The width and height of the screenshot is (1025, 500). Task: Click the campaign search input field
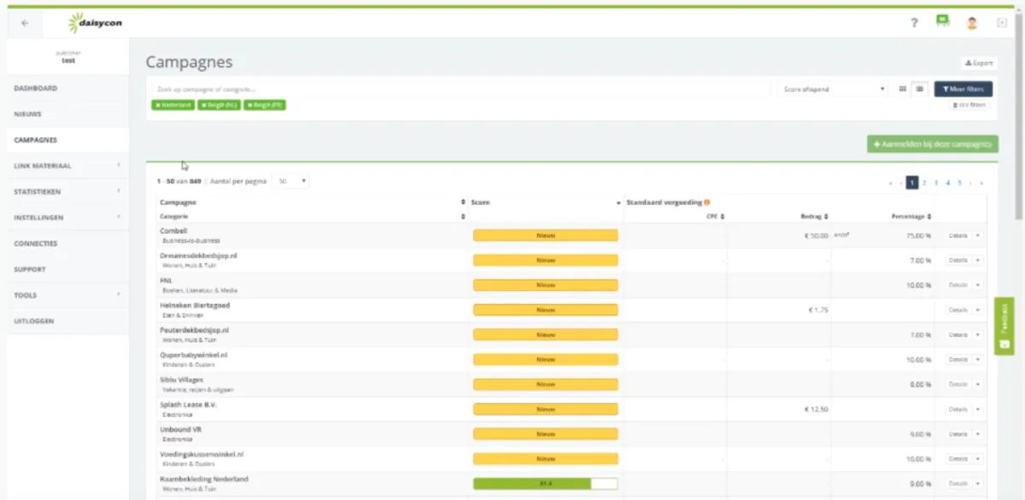pyautogui.click(x=461, y=89)
